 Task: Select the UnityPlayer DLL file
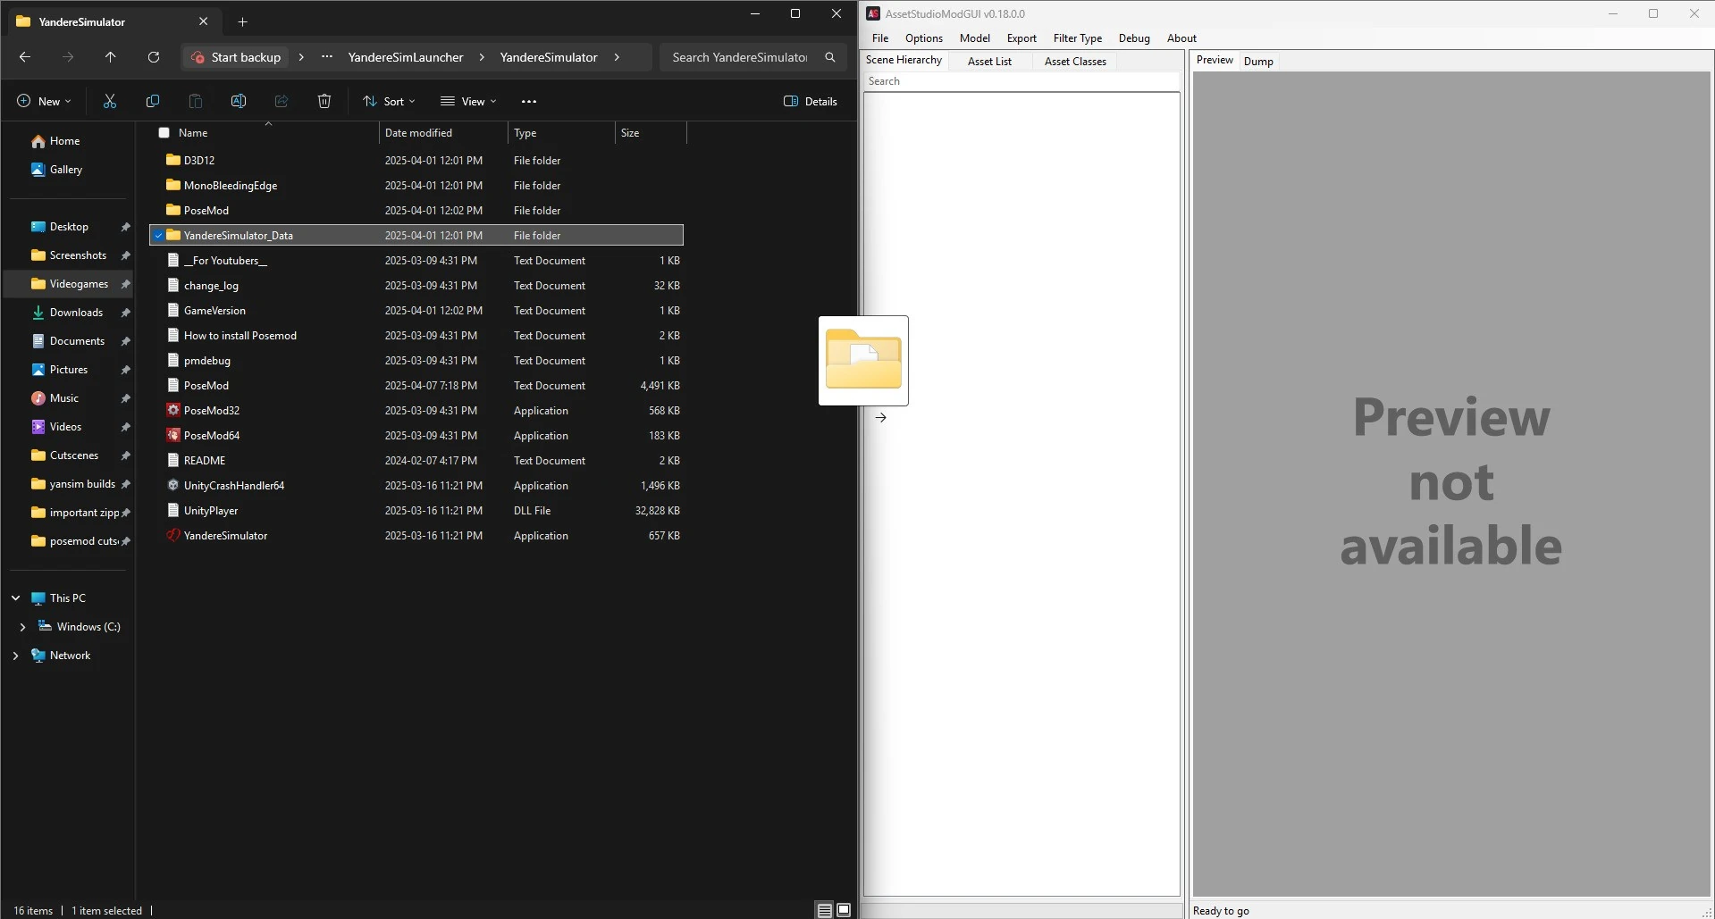point(416,511)
